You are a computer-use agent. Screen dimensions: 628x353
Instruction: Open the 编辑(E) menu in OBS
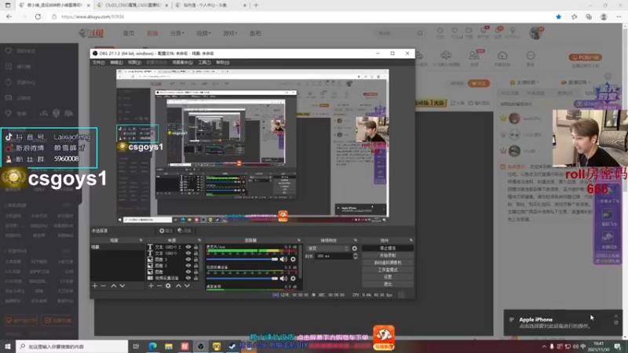(x=116, y=63)
